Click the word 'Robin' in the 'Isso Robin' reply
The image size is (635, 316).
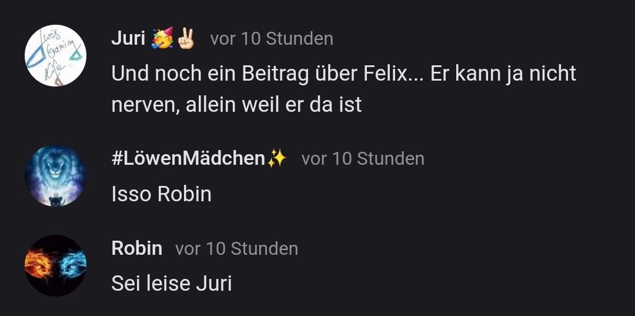[184, 194]
